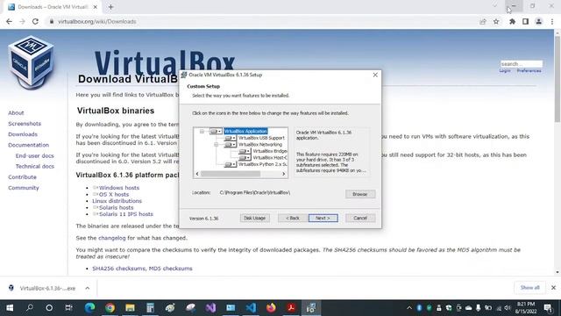Image resolution: width=561 pixels, height=316 pixels.
Task: Click the feature tree scroll-right arrow
Action: click(284, 174)
